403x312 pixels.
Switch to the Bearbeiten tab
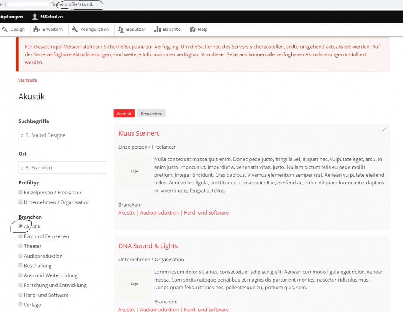point(151,114)
